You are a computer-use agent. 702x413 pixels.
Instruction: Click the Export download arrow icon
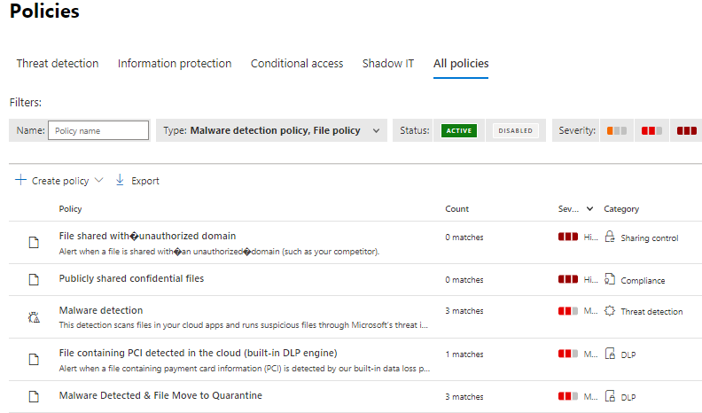120,180
